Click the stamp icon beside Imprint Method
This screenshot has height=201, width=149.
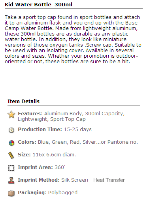pyautogui.click(x=11, y=180)
